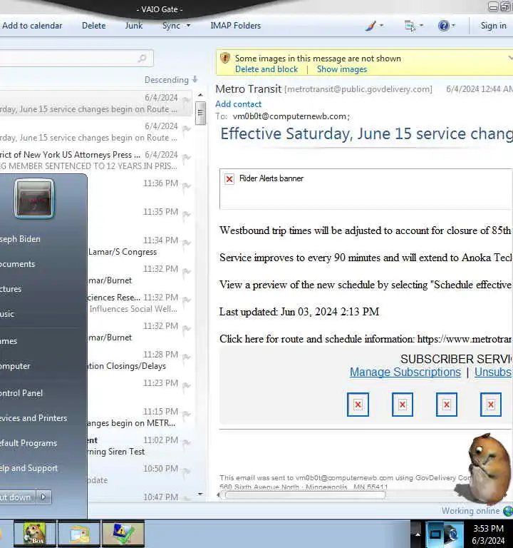Open Default Programs in Start menu

28,443
